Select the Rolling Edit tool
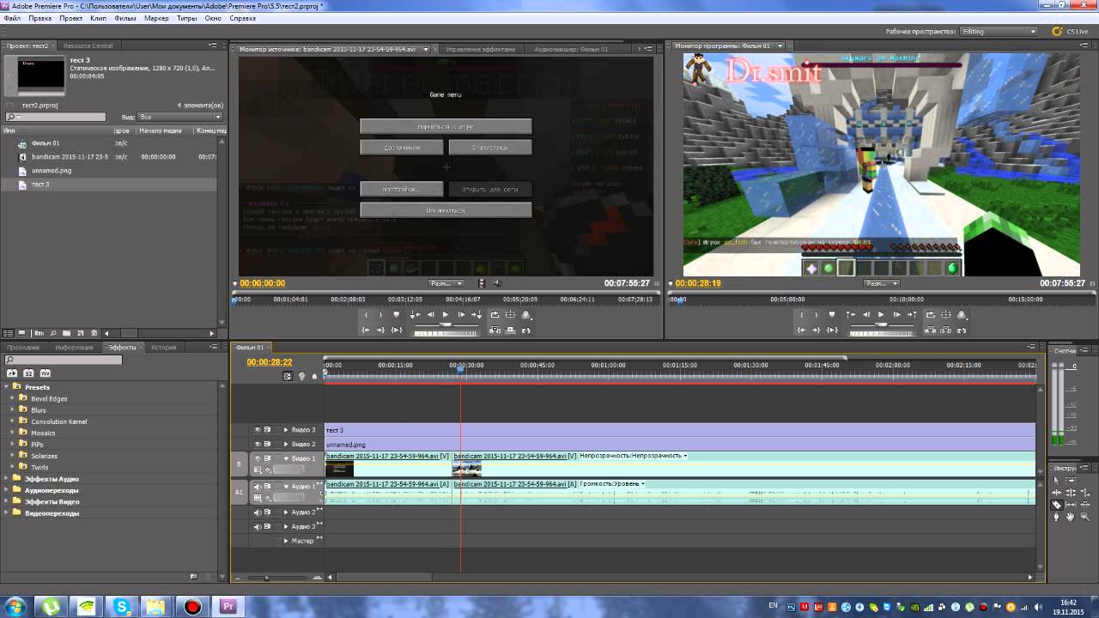The height and width of the screenshot is (618, 1099). tap(1071, 493)
